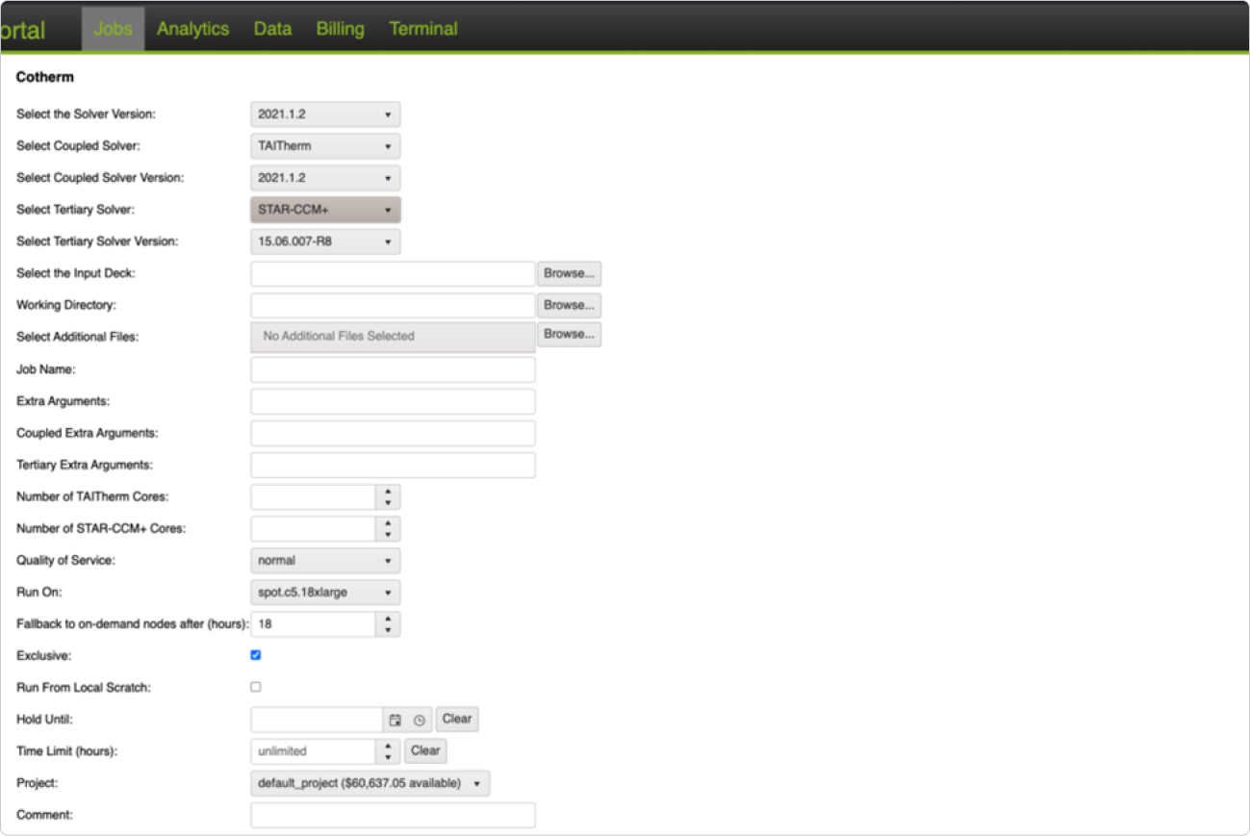Increase the Time Limit hours value

pyautogui.click(x=388, y=746)
